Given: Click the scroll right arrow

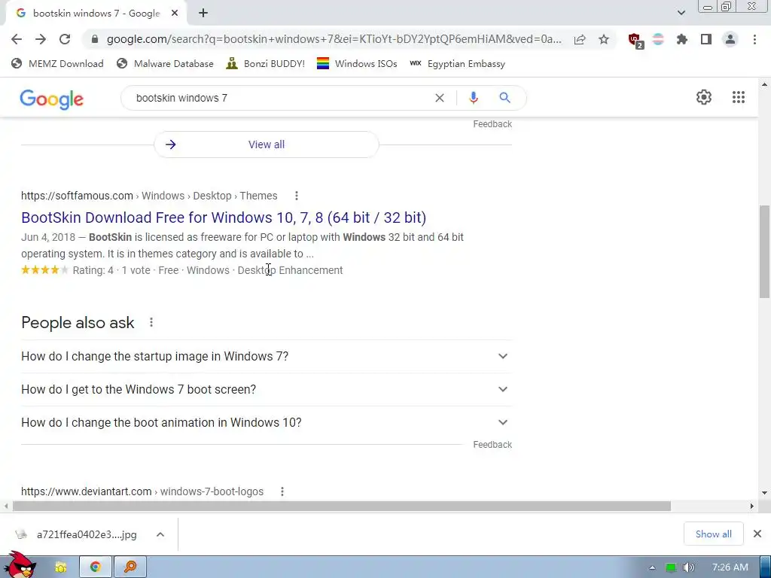Looking at the screenshot, I should tap(751, 507).
